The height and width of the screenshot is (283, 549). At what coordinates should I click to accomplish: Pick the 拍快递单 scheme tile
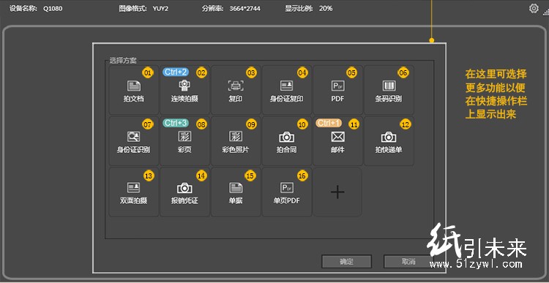click(x=389, y=141)
